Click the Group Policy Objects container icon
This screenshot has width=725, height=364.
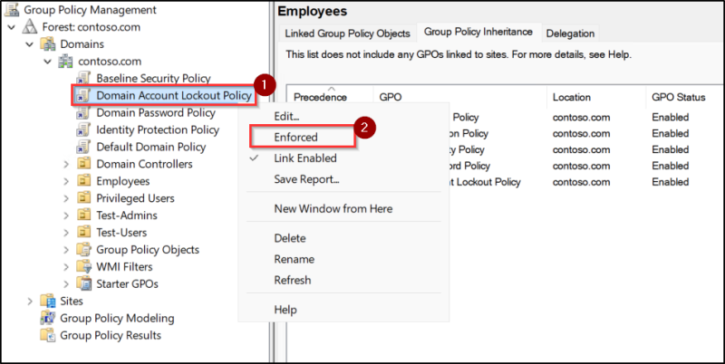[83, 249]
